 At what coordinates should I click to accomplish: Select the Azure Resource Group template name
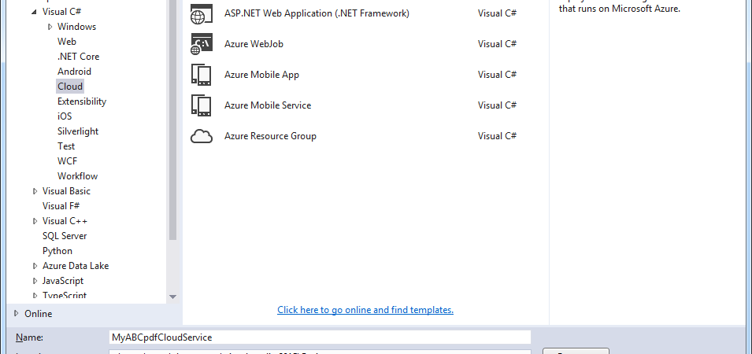[x=270, y=136]
